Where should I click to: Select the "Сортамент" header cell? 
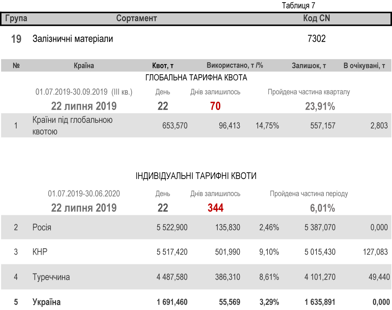click(137, 18)
